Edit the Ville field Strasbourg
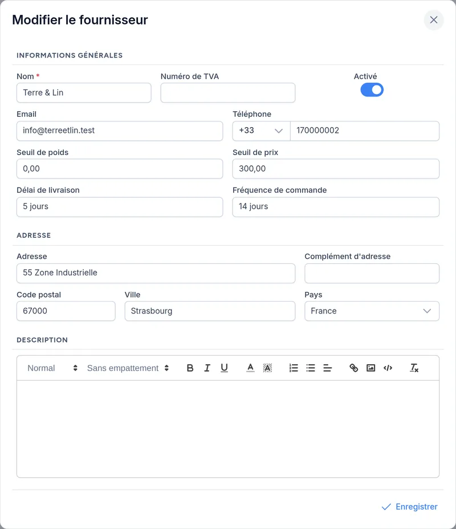Screen dimensions: 456x529 210,311
